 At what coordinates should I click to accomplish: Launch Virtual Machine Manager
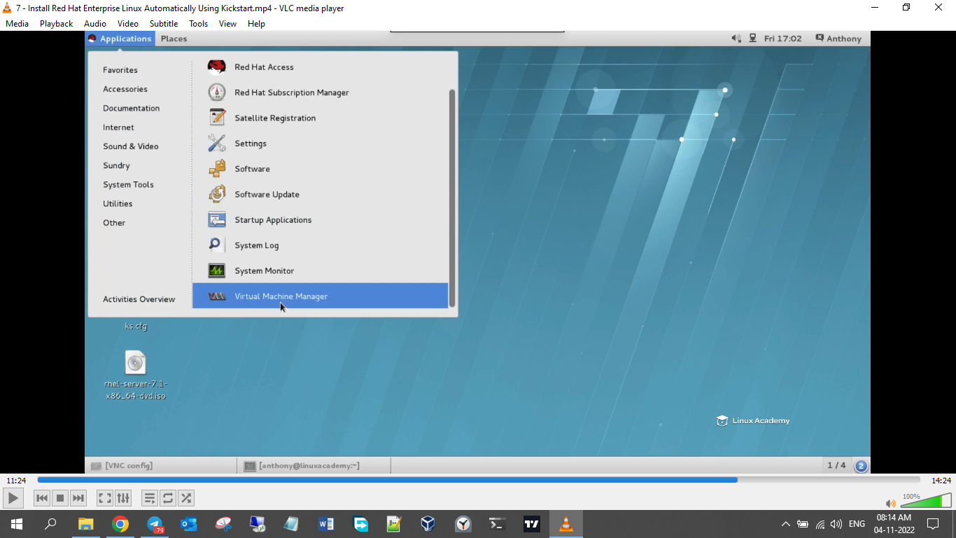tap(320, 296)
